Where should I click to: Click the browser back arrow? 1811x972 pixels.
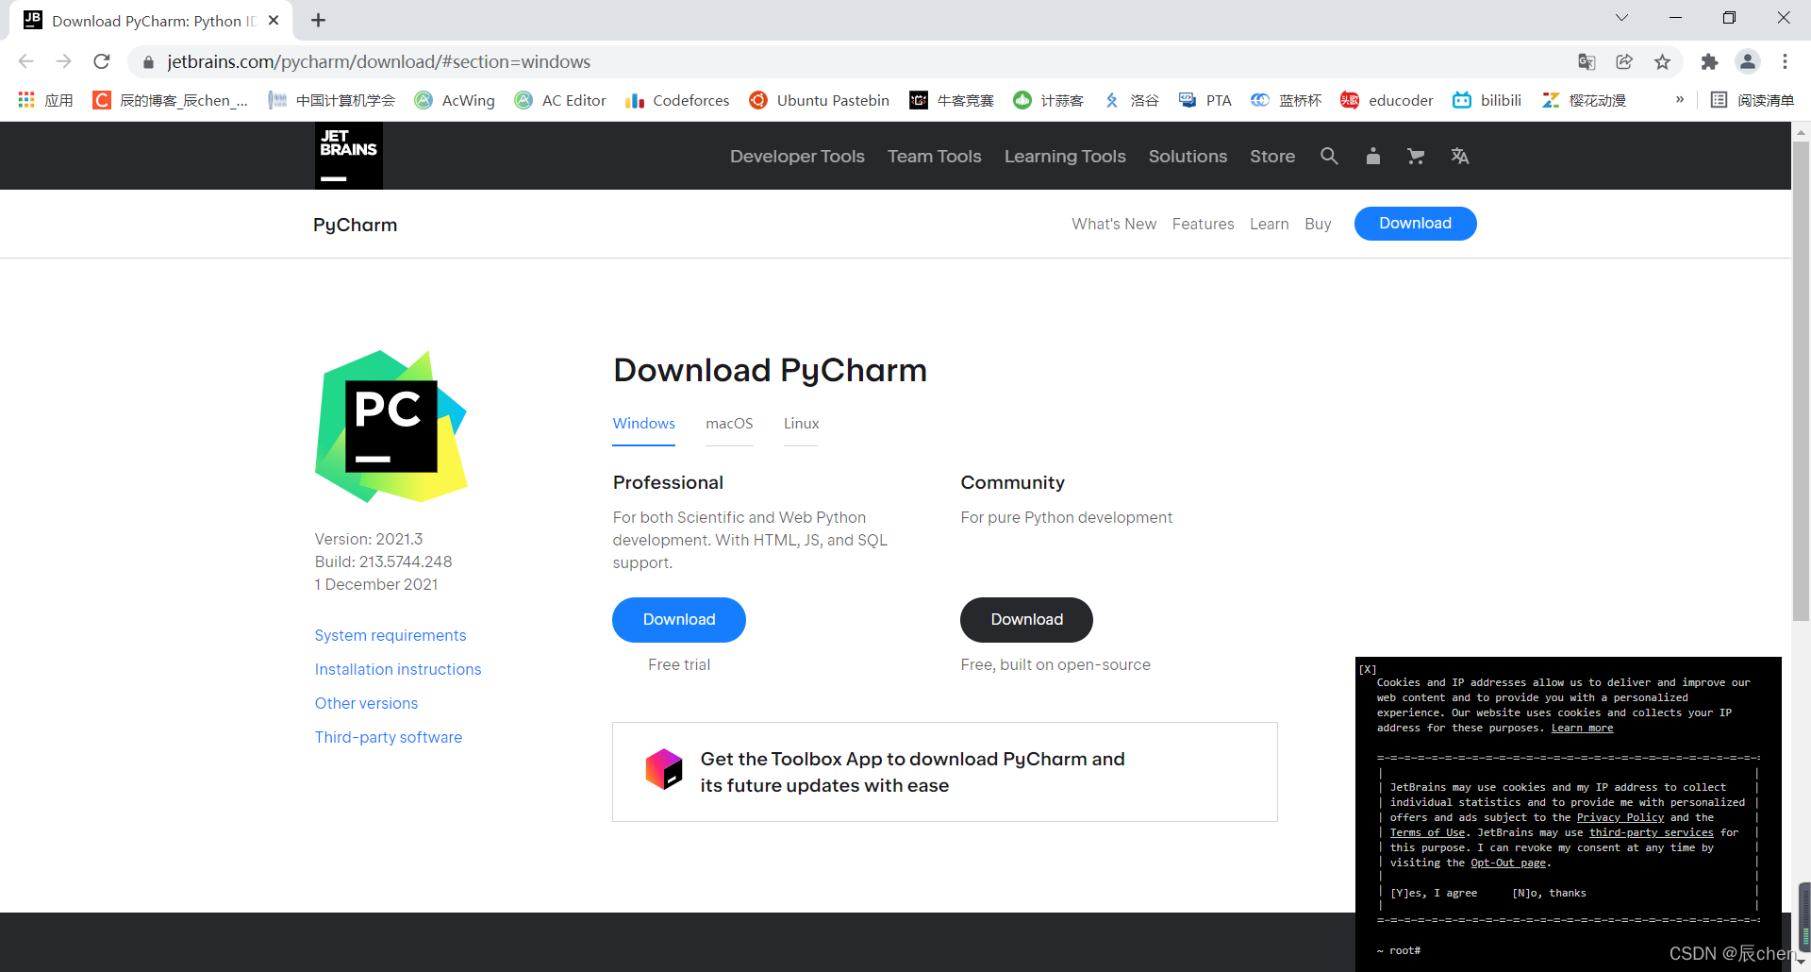point(26,61)
